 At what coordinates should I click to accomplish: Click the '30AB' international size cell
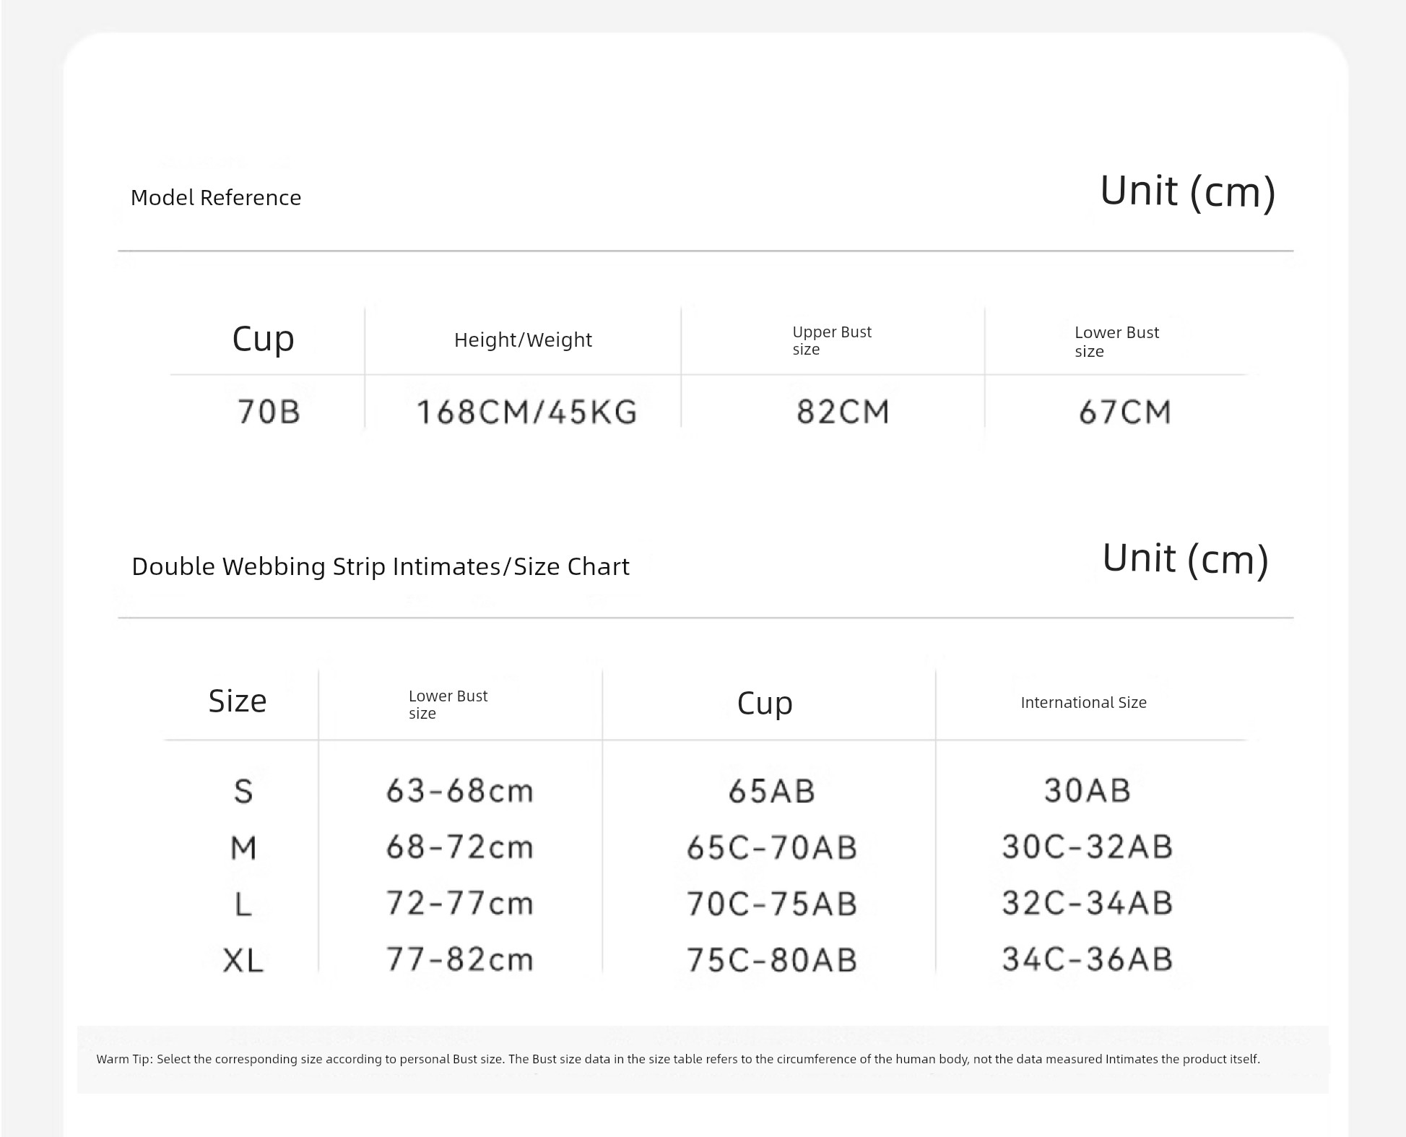[1088, 790]
